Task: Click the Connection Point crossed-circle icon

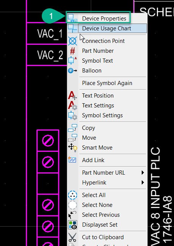Action: point(73,41)
